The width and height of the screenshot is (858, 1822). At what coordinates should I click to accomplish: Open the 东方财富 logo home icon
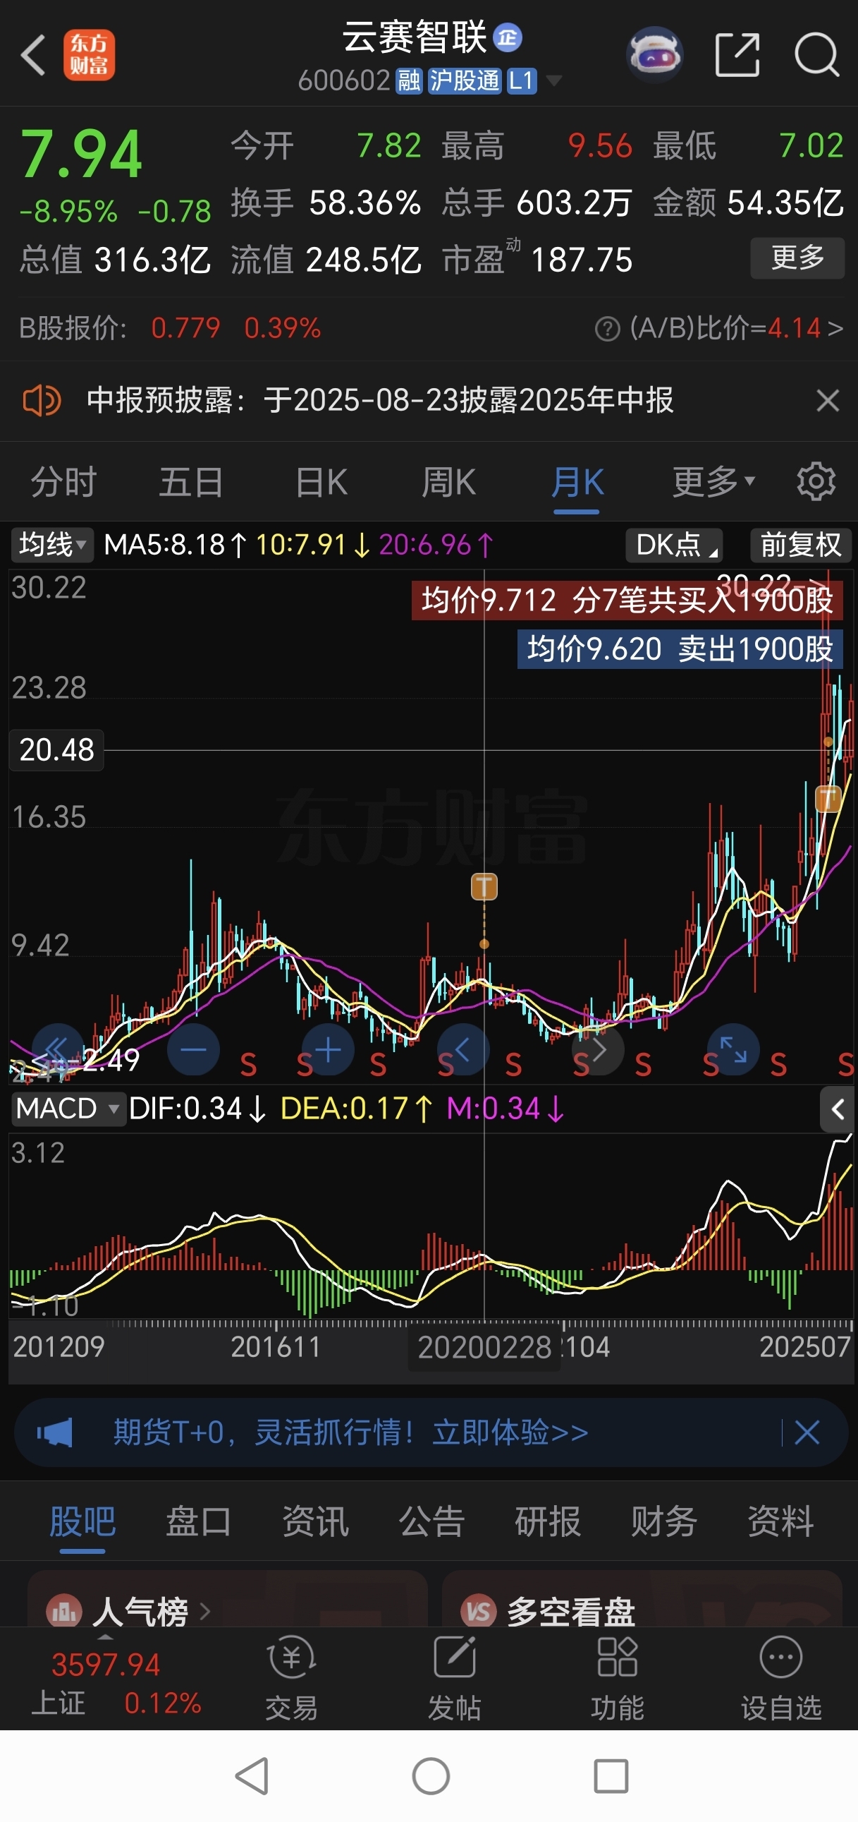click(x=89, y=55)
